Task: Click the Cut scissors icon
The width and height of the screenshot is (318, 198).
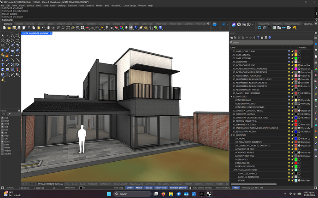Action: tap(29, 28)
